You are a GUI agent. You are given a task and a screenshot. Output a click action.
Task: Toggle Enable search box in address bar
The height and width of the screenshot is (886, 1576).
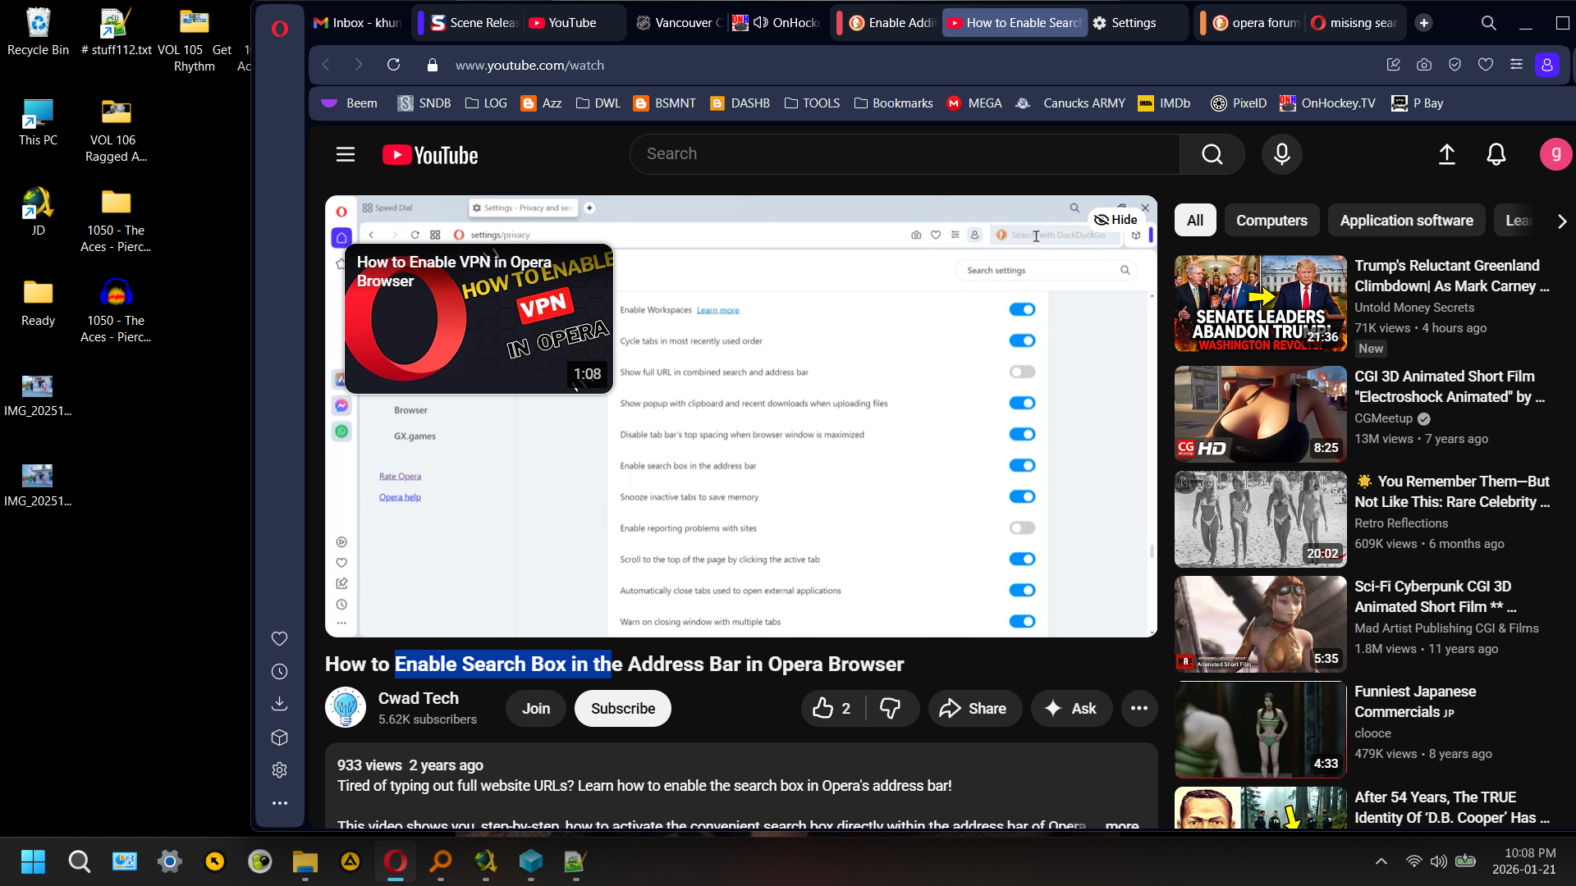1022,466
